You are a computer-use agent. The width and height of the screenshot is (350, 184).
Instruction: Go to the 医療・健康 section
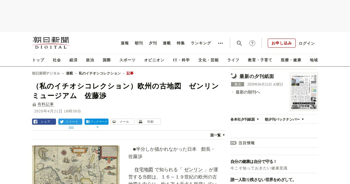(x=291, y=60)
